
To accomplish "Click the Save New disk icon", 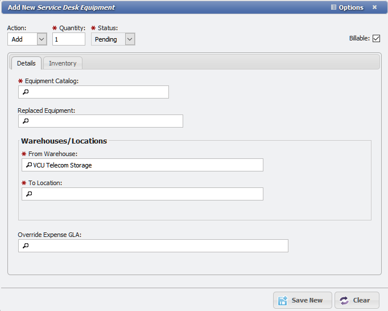I will point(283,300).
